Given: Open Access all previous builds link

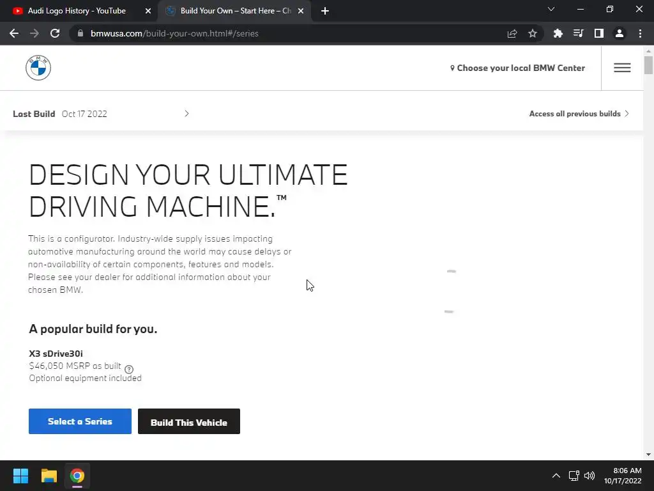Looking at the screenshot, I should [x=579, y=114].
